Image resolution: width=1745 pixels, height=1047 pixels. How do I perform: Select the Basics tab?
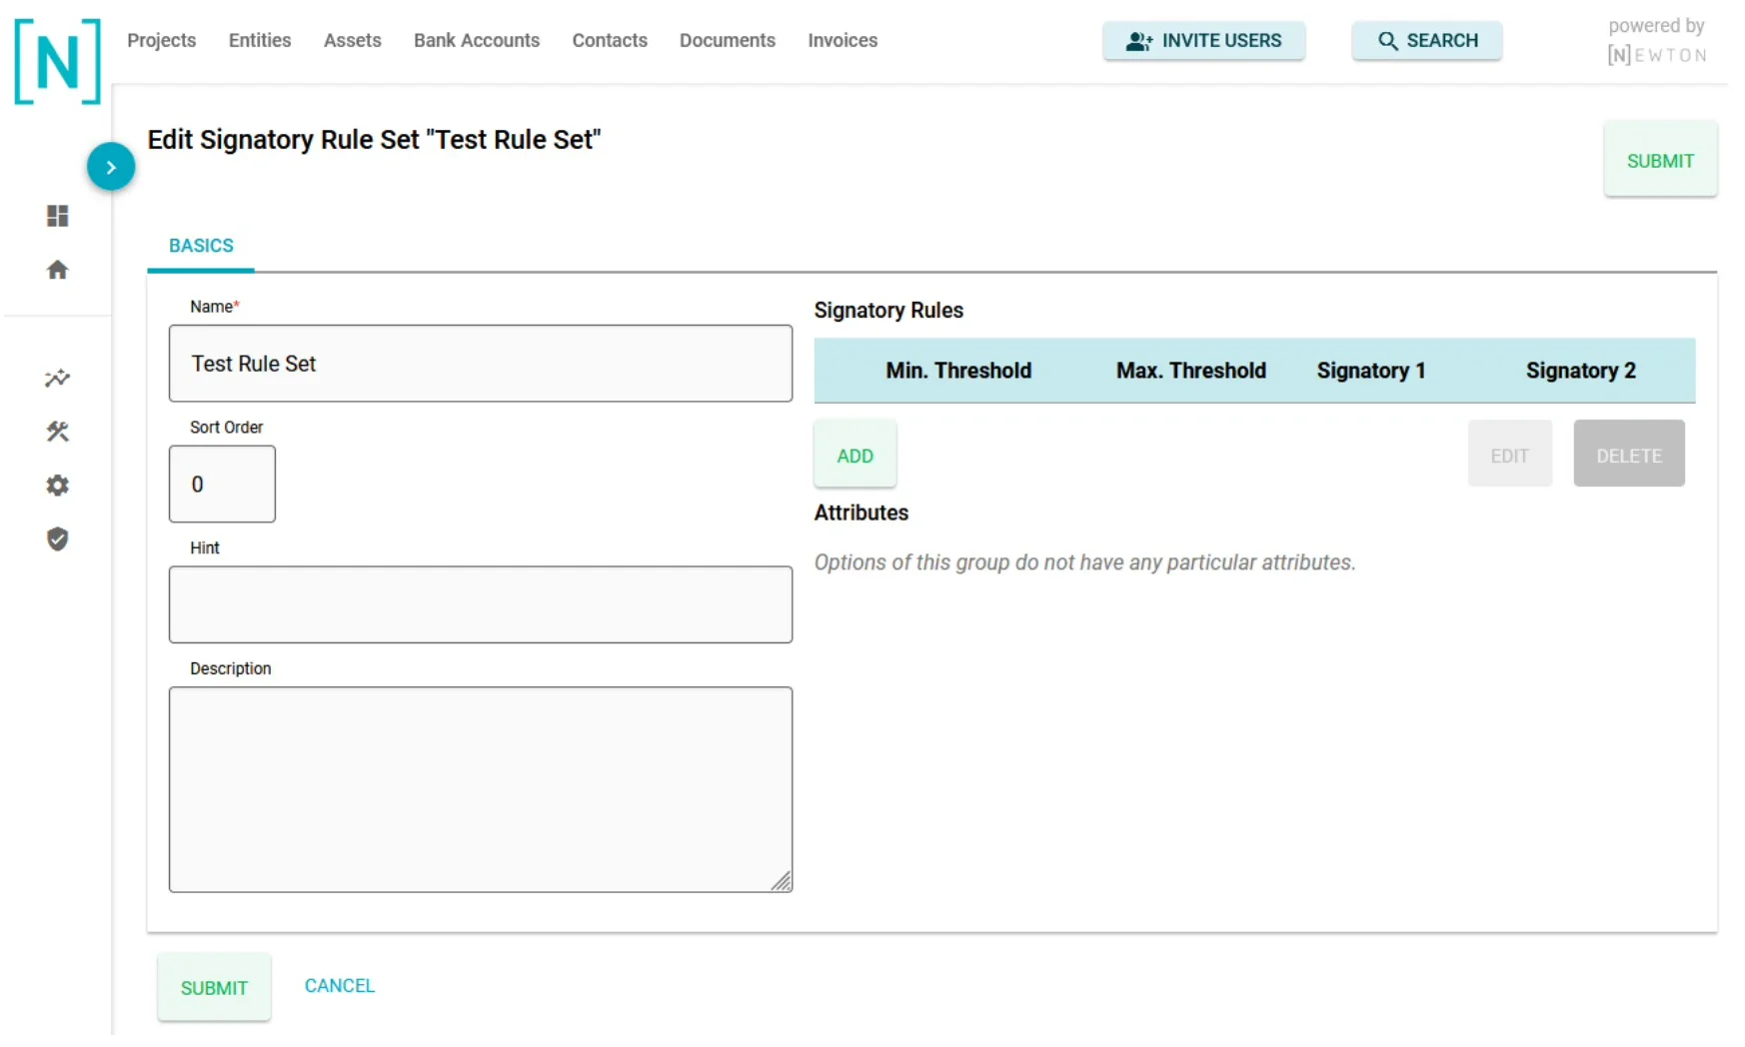201,246
